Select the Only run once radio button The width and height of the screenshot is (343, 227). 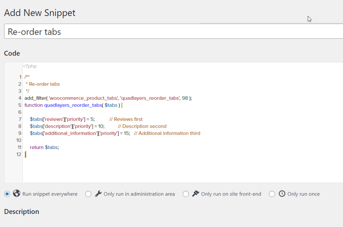[272, 194]
